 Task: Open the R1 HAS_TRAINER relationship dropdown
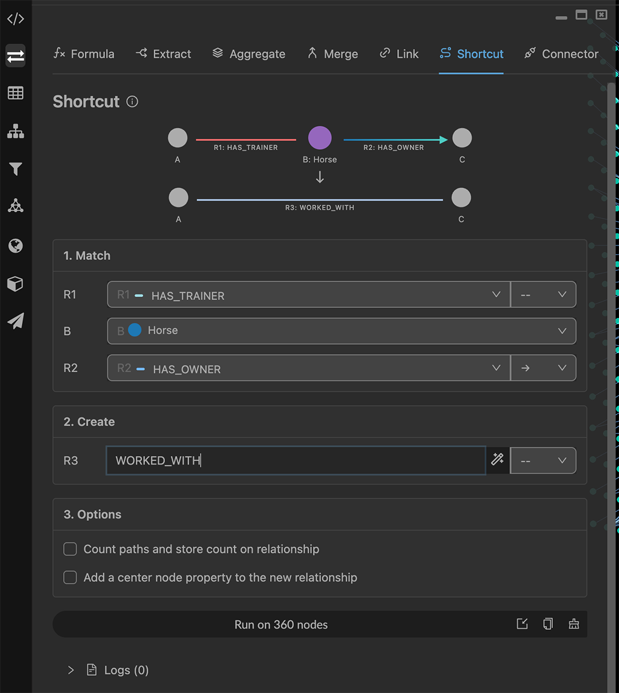pos(308,295)
